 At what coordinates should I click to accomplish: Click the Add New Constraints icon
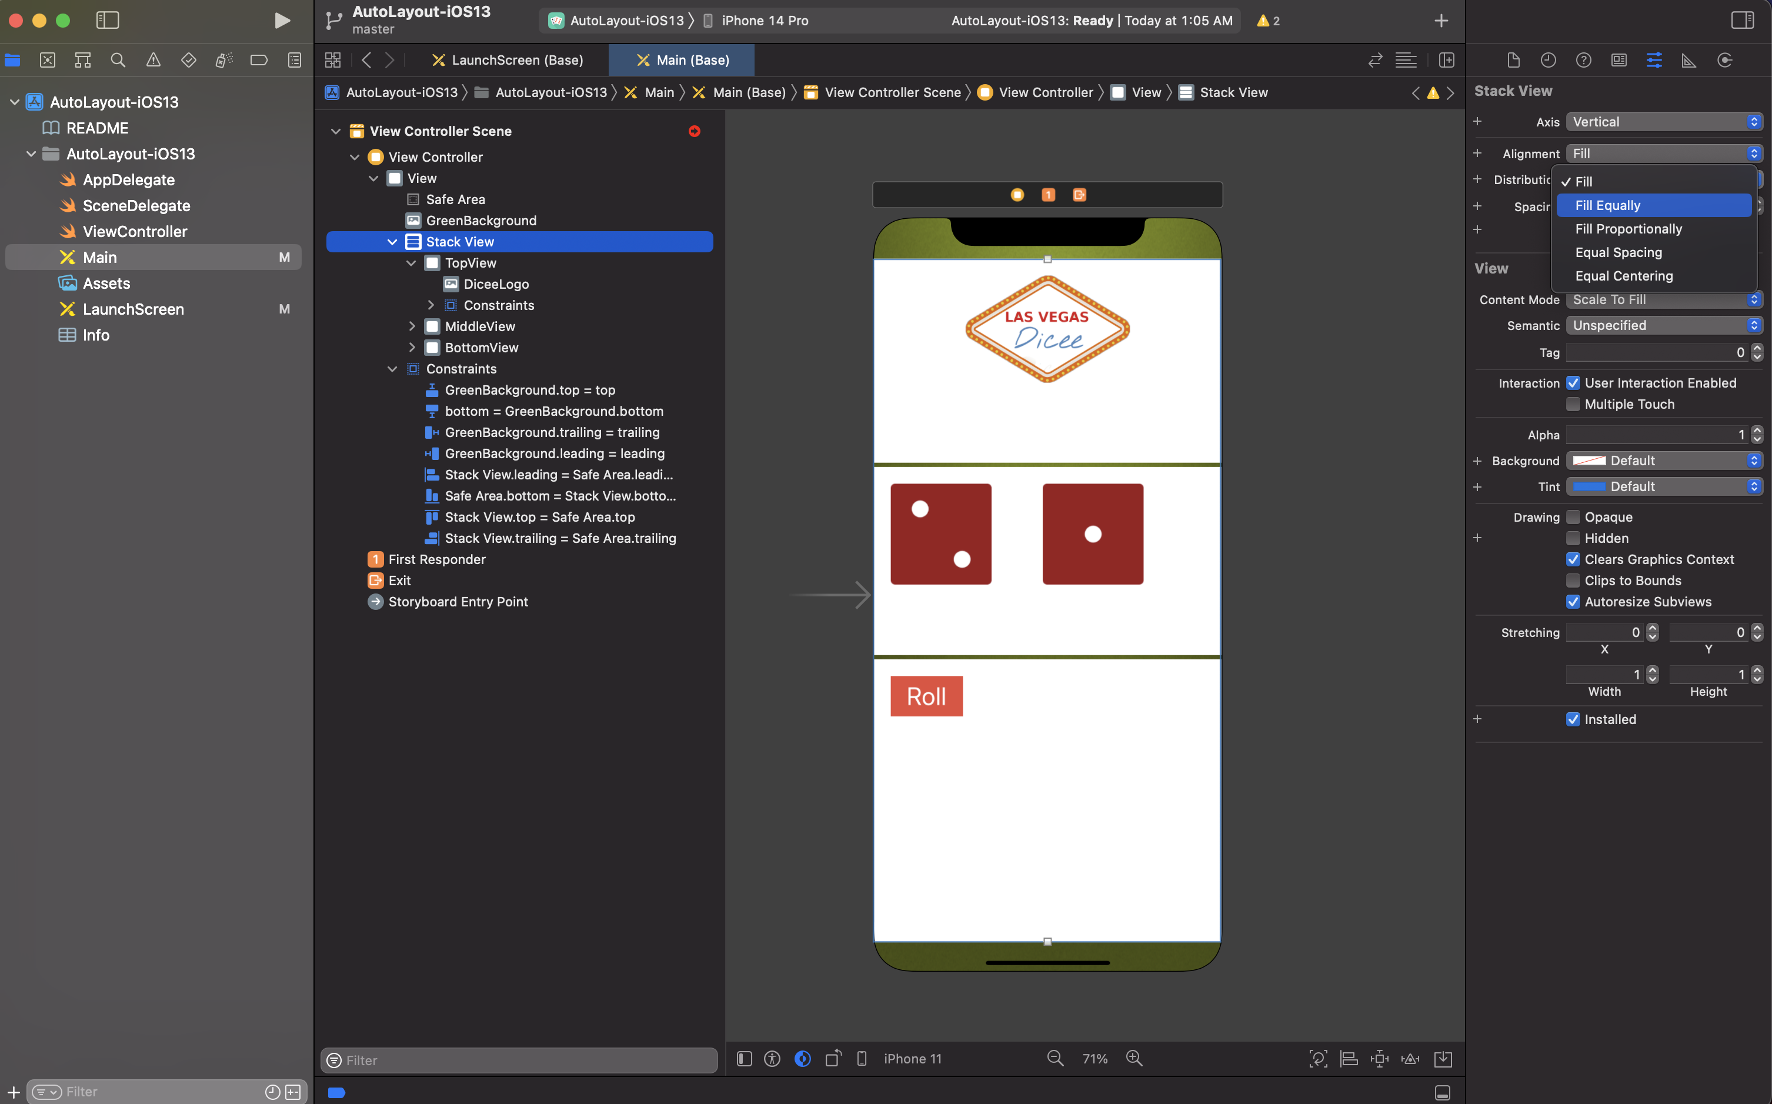point(1379,1059)
